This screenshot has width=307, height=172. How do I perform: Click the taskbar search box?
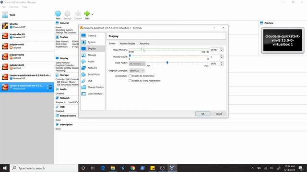coord(44,168)
